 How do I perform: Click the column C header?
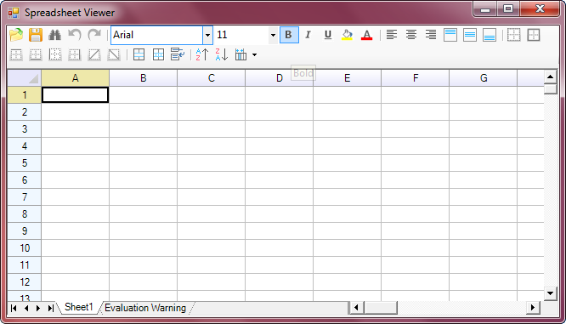(211, 78)
